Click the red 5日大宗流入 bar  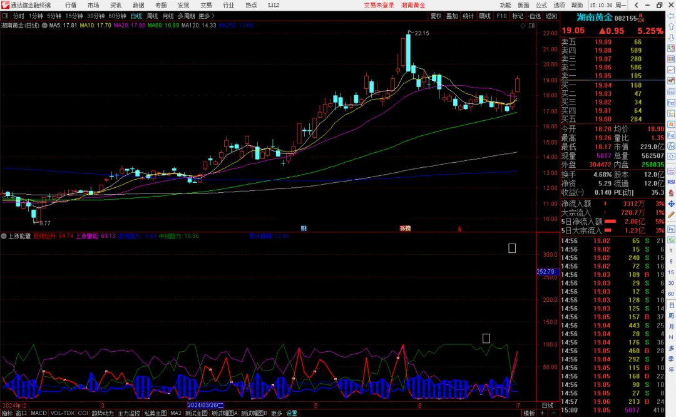pyautogui.click(x=608, y=230)
